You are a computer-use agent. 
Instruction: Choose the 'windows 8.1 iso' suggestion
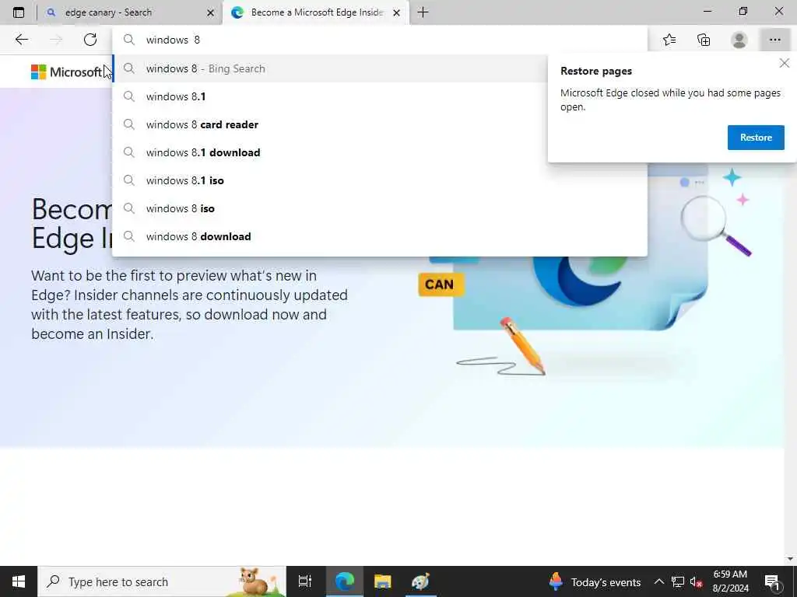tap(380, 180)
